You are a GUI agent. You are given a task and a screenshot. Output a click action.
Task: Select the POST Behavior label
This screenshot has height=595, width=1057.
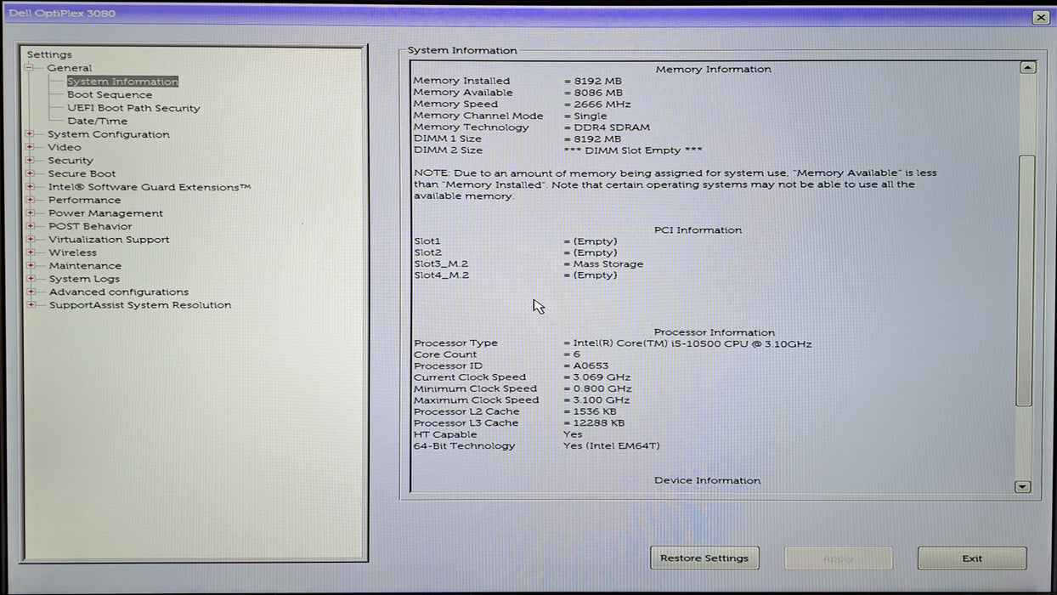click(x=90, y=226)
